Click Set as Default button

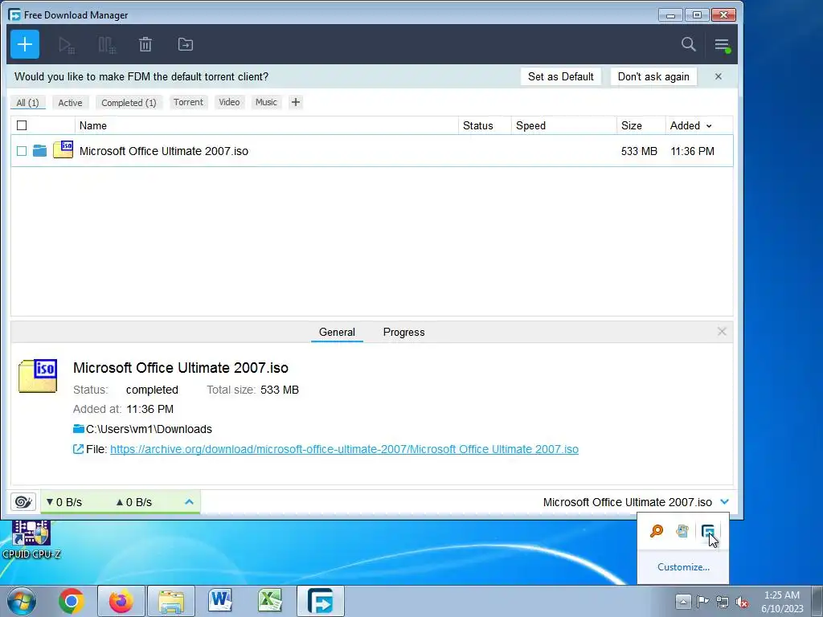point(560,76)
